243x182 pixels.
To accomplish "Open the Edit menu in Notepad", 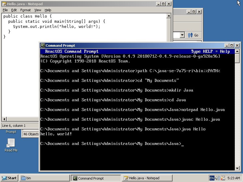I will (x=14, y=10).
